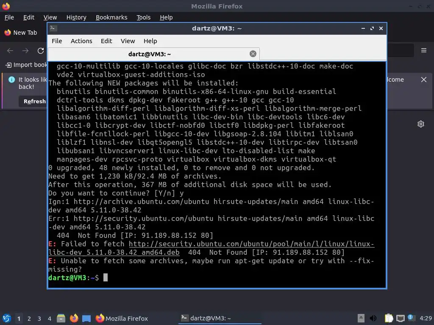The image size is (434, 325).
Task: Open Firefox Help menu
Action: (x=166, y=17)
